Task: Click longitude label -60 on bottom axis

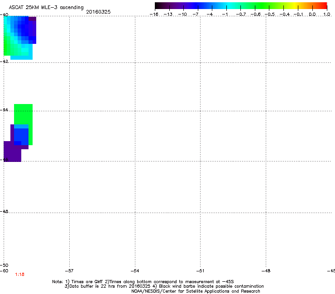Action: [x=4, y=271]
